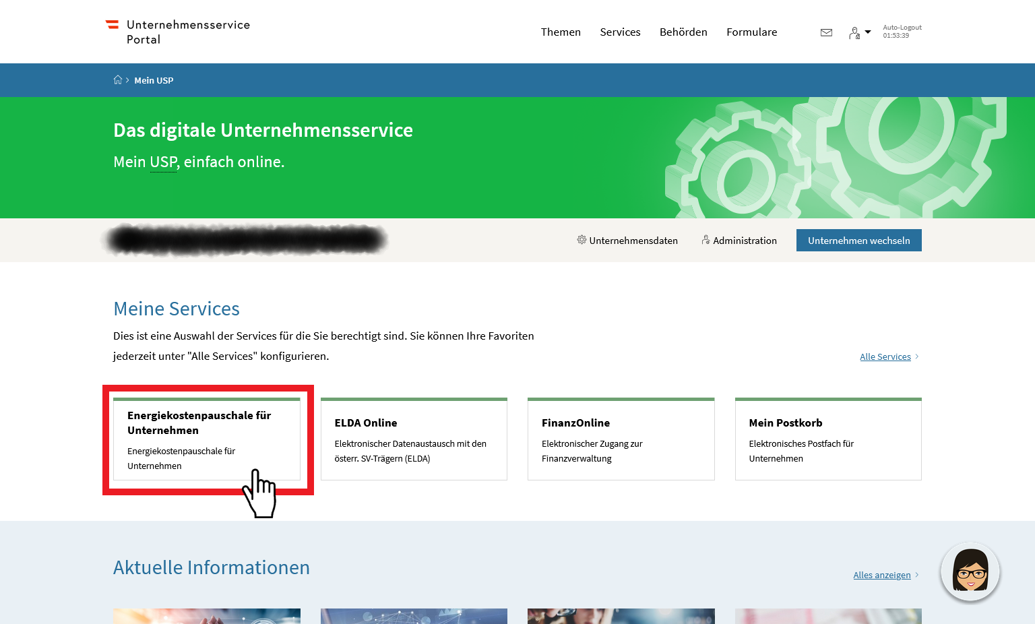The width and height of the screenshot is (1035, 624).
Task: Click Mein USP breadcrumb
Action: tap(154, 80)
